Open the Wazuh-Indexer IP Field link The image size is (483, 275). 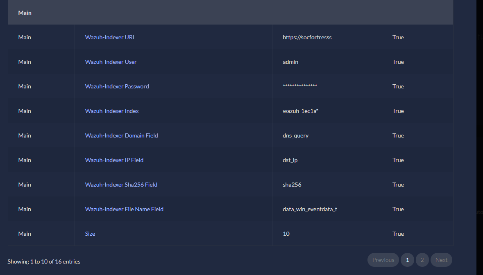click(114, 160)
